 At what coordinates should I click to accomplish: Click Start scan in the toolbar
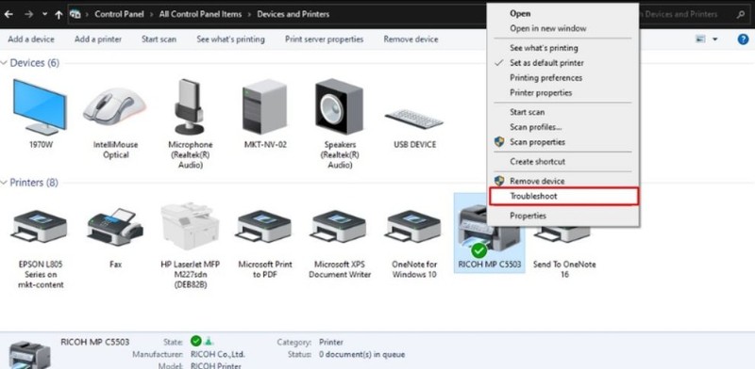(159, 40)
